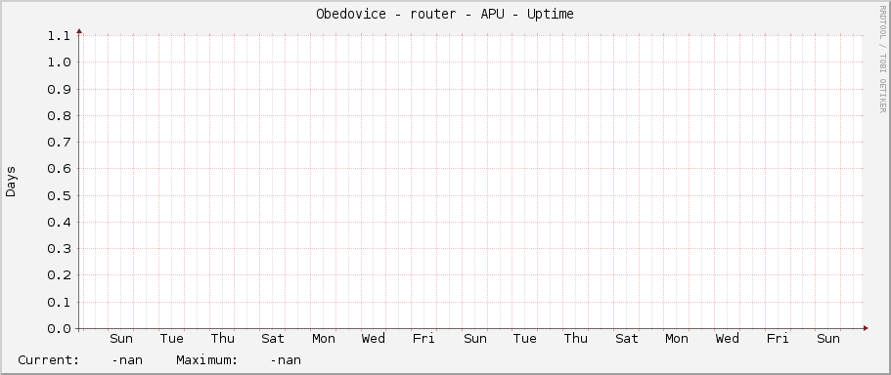This screenshot has width=891, height=375.
Task: Select the 0.2 y-axis tick label
Action: (x=59, y=275)
